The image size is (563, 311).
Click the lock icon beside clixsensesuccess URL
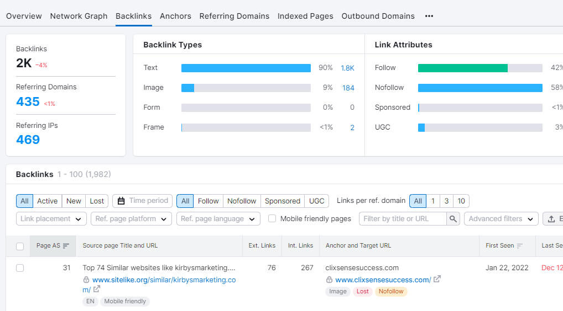click(329, 280)
